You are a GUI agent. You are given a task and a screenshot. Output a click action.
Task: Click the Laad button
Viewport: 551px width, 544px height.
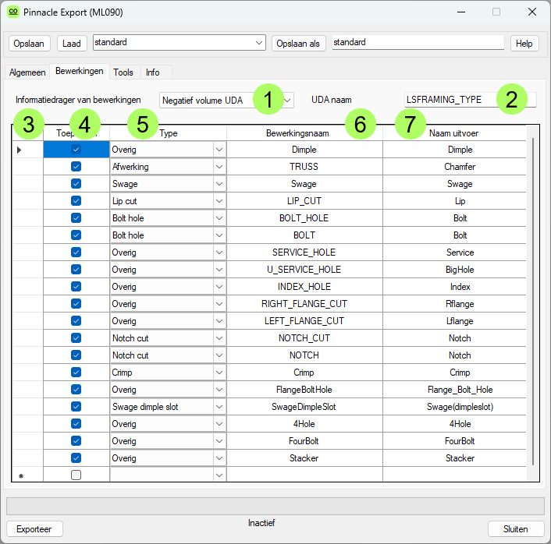[72, 44]
